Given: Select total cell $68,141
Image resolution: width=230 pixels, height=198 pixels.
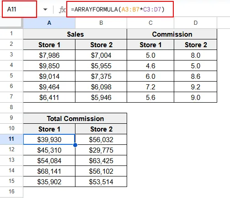Looking at the screenshot, I should [x=49, y=171].
